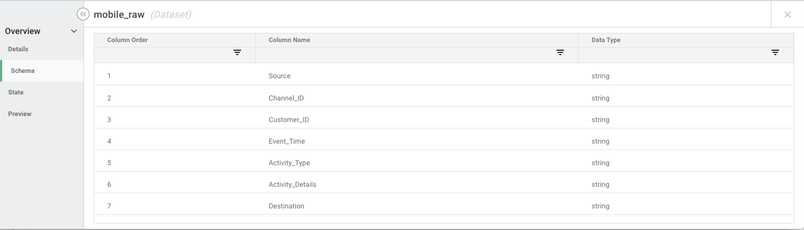Close the mobile_raw dataset panel

(788, 15)
